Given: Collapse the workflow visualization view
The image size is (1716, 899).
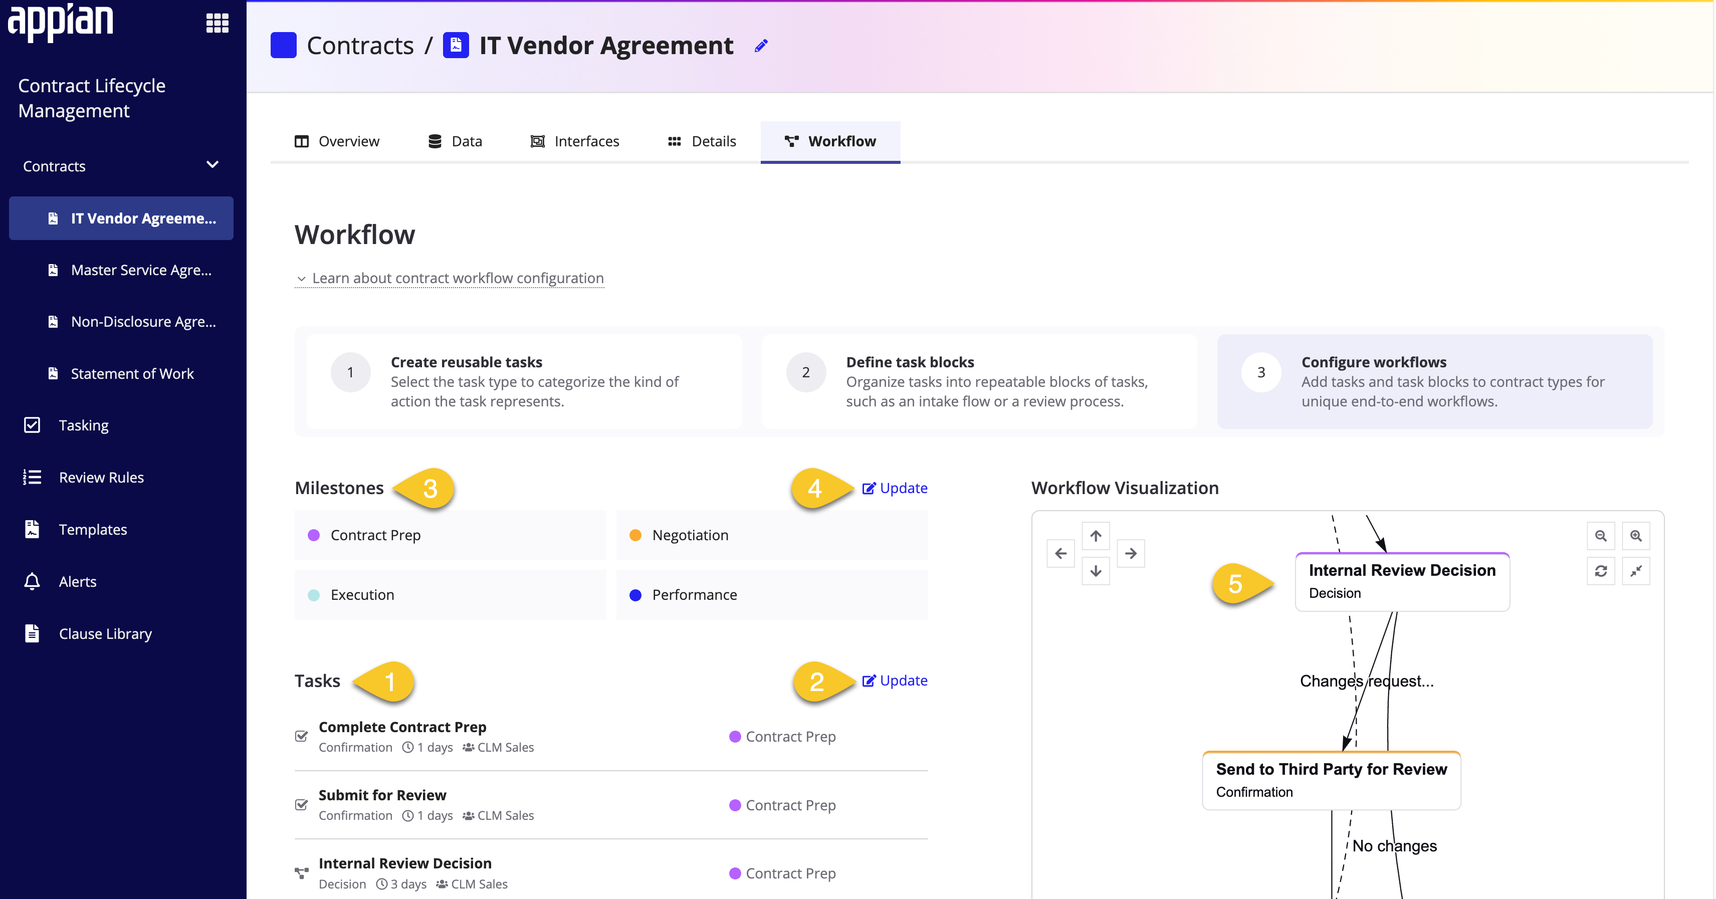Looking at the screenshot, I should coord(1636,571).
